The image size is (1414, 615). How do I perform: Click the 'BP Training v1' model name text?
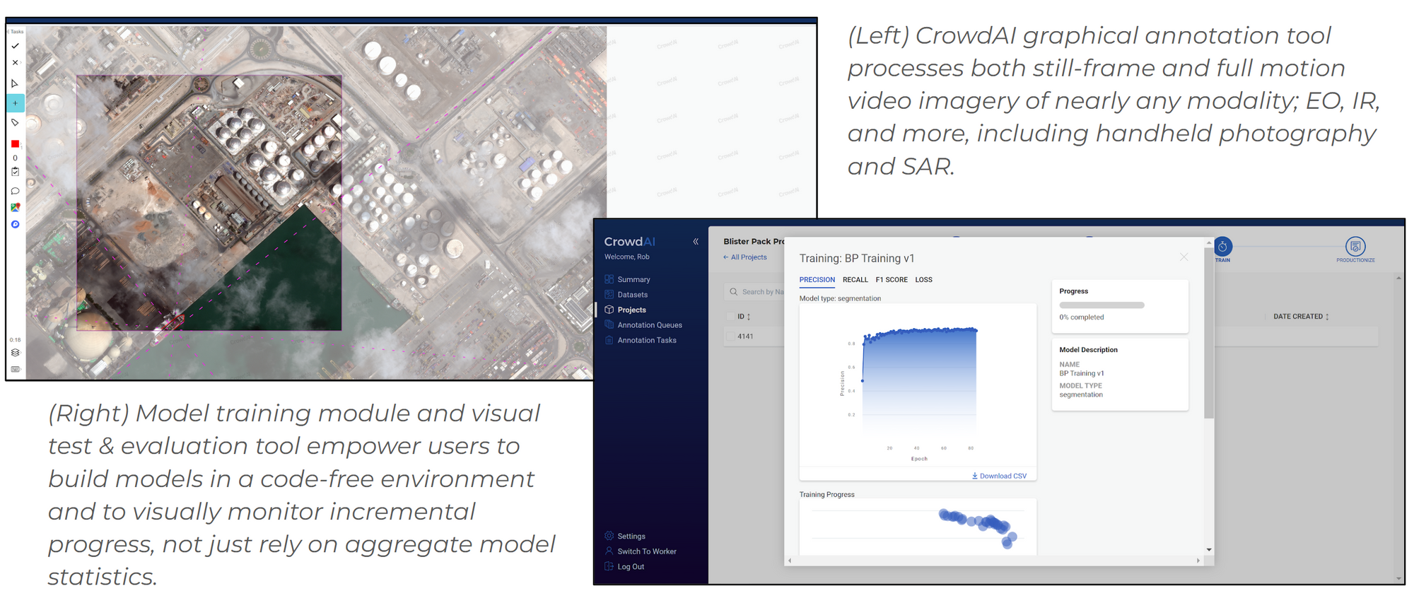point(1081,374)
